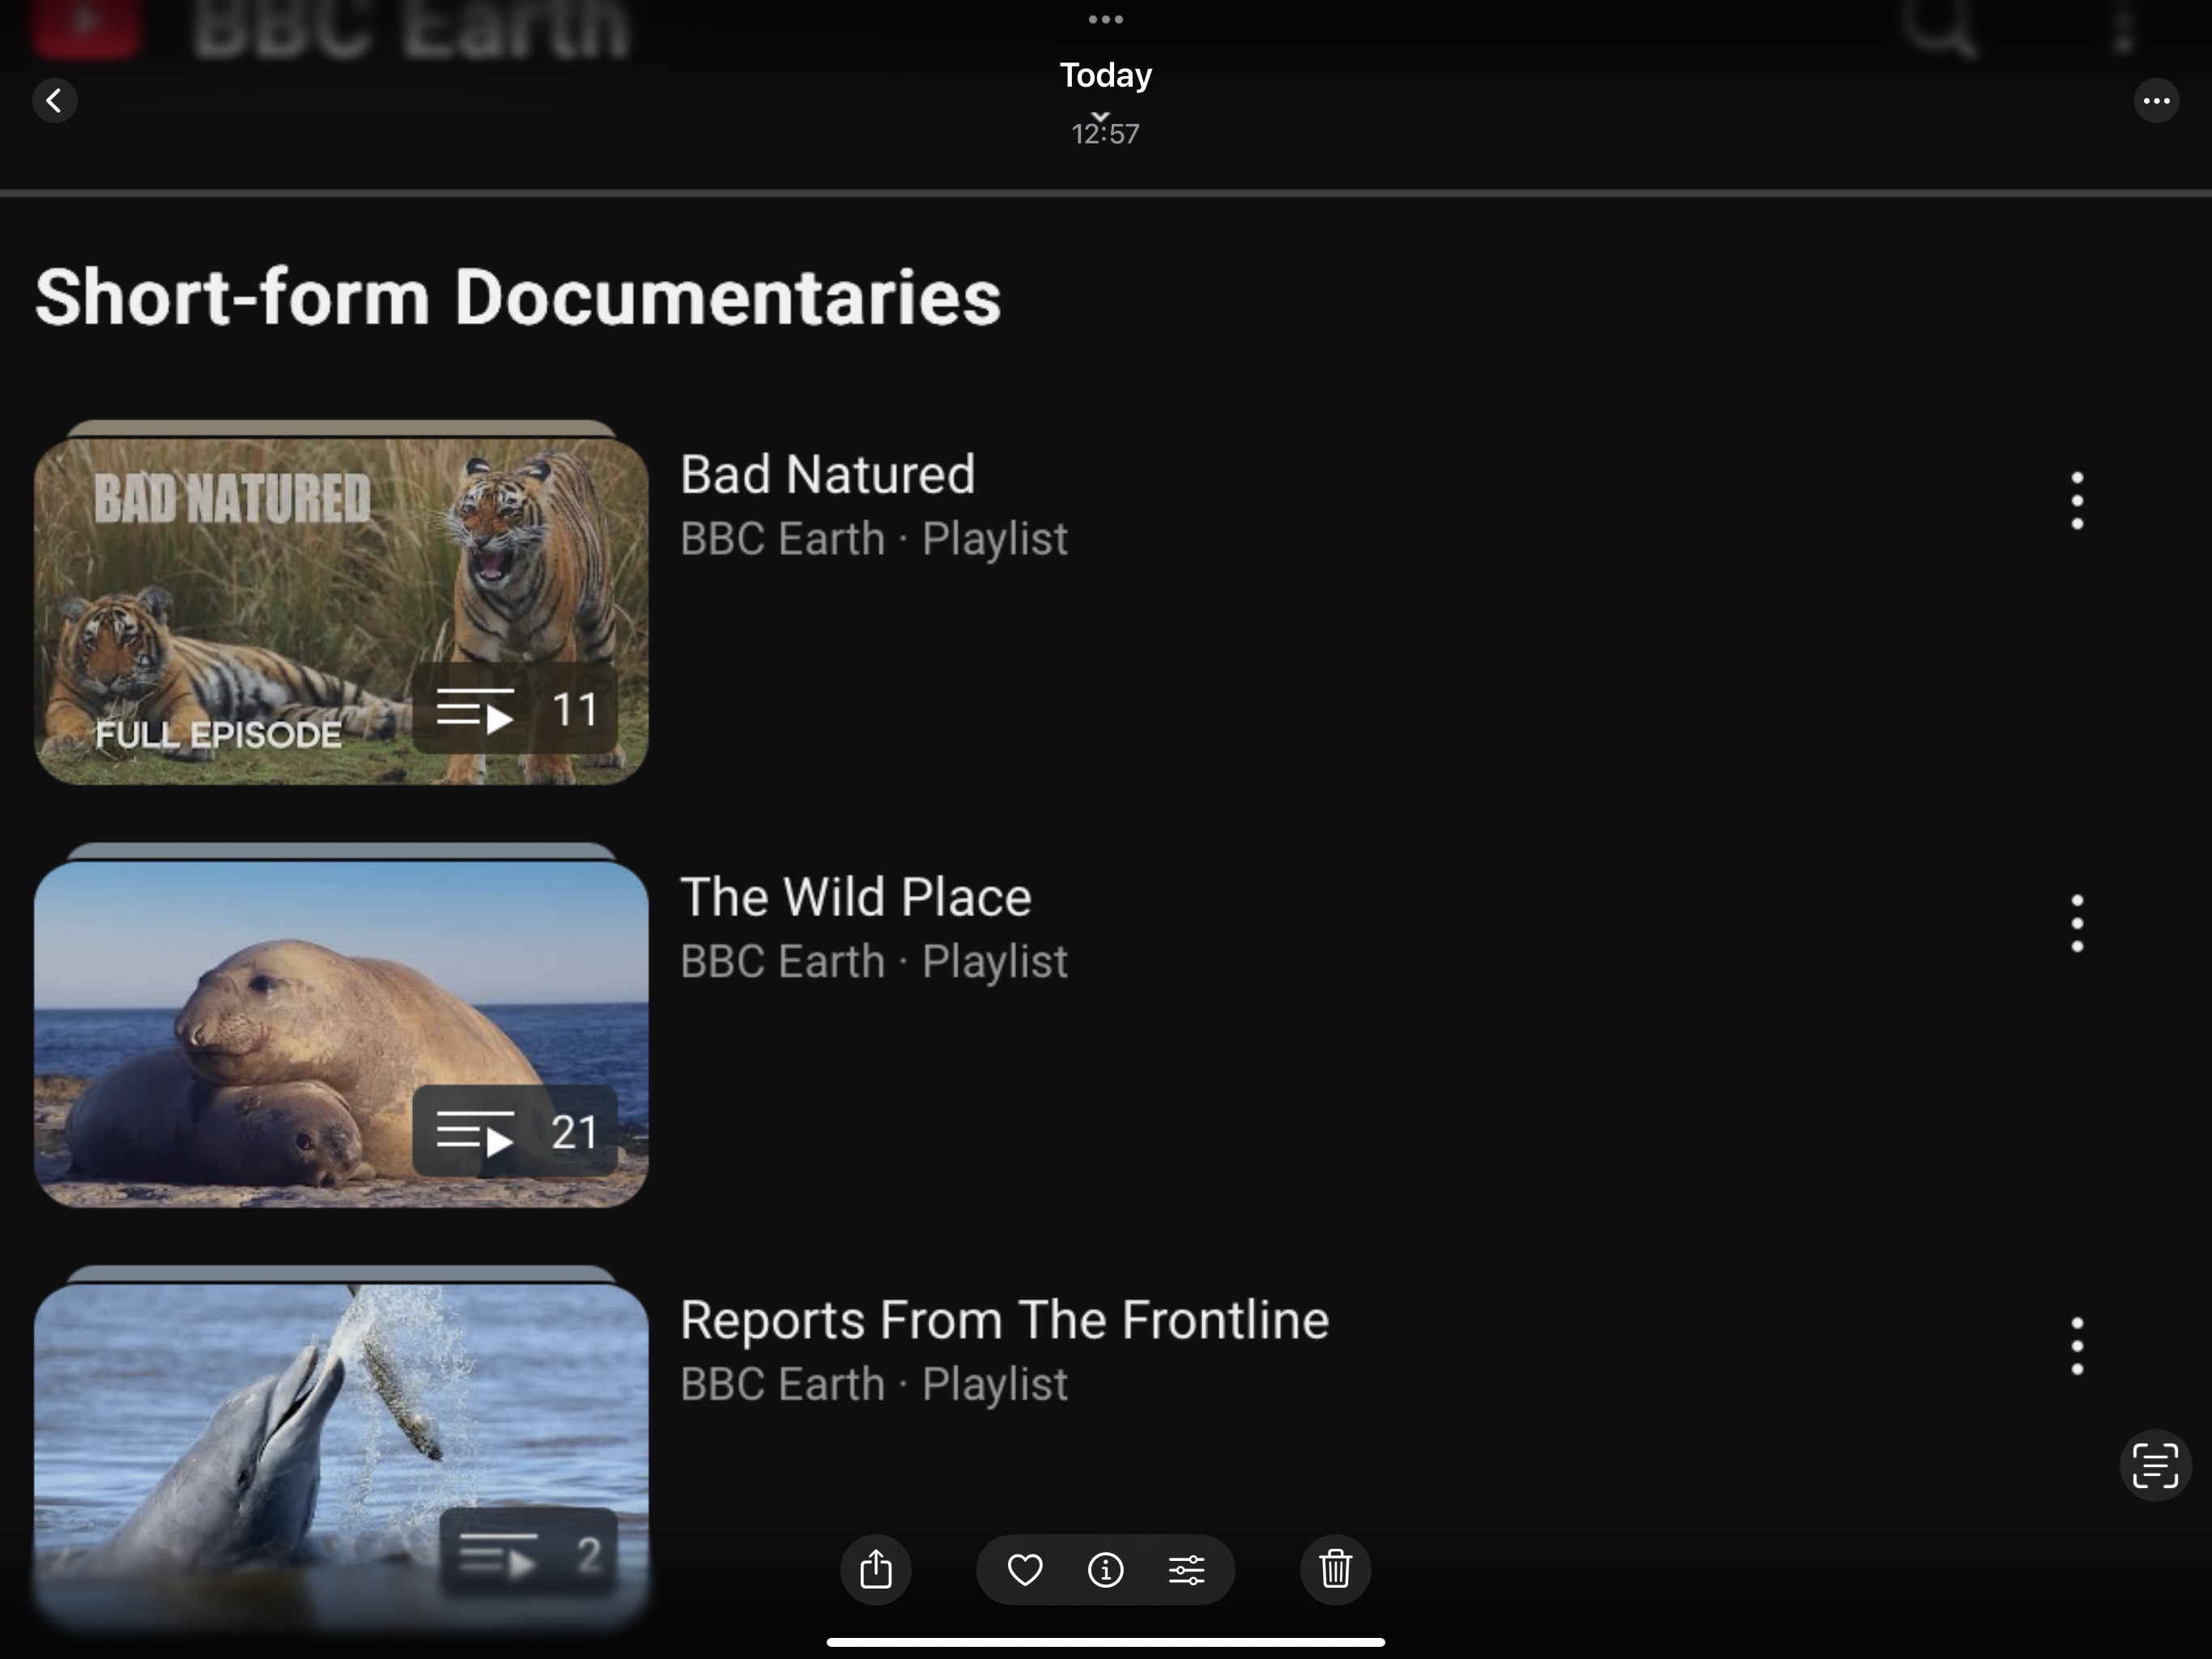Tap the back chevron button
2212x1659 pixels.
[54, 101]
